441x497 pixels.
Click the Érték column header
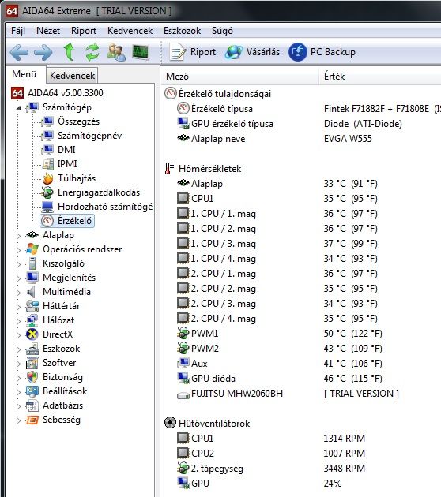point(380,76)
